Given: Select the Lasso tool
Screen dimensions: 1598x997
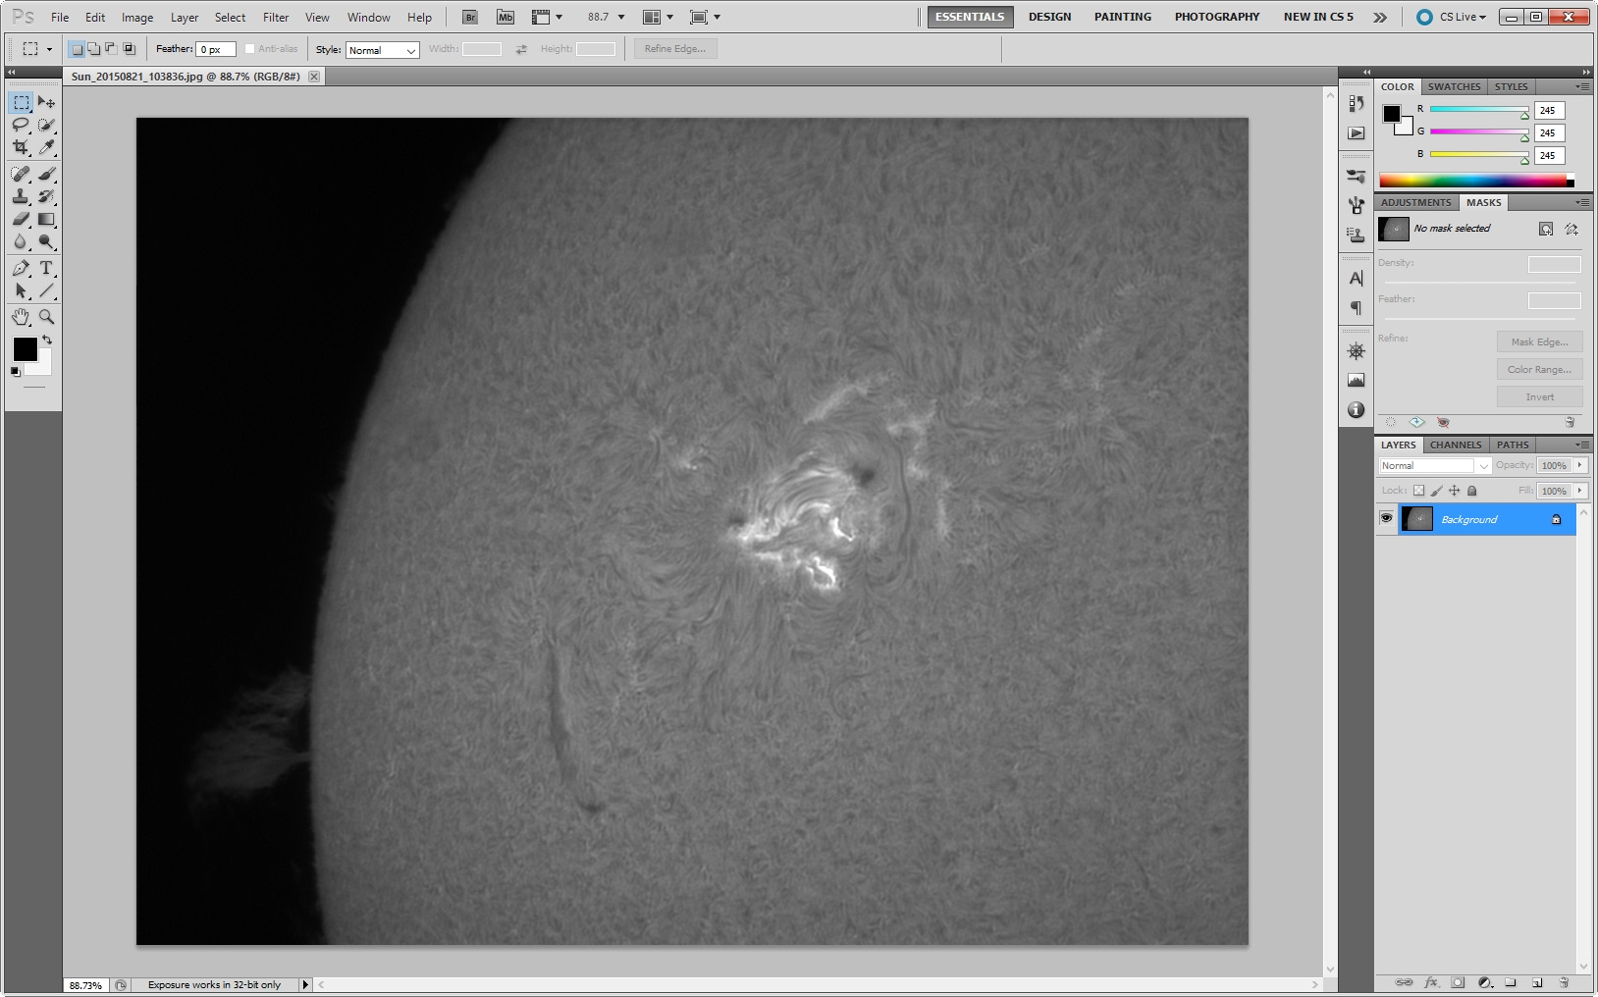Looking at the screenshot, I should pos(21,125).
